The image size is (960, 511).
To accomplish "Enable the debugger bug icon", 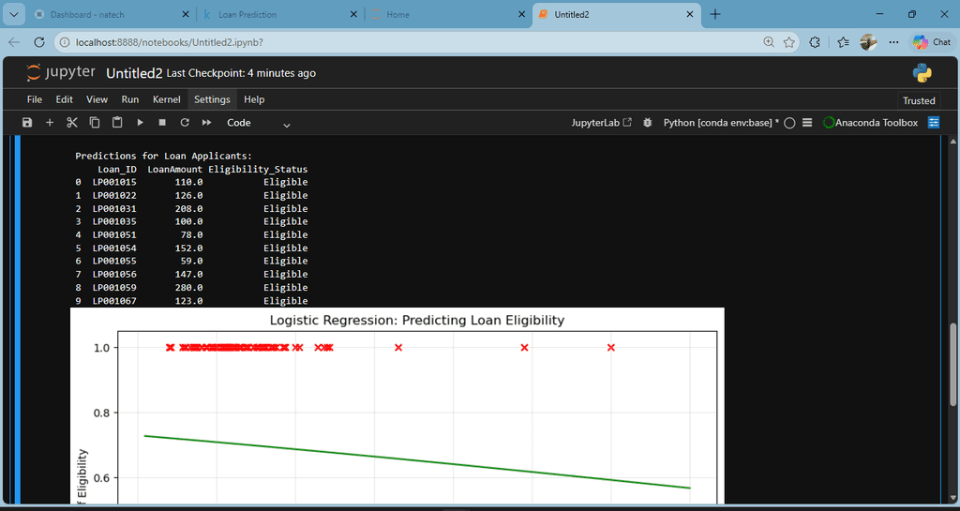I will [647, 123].
